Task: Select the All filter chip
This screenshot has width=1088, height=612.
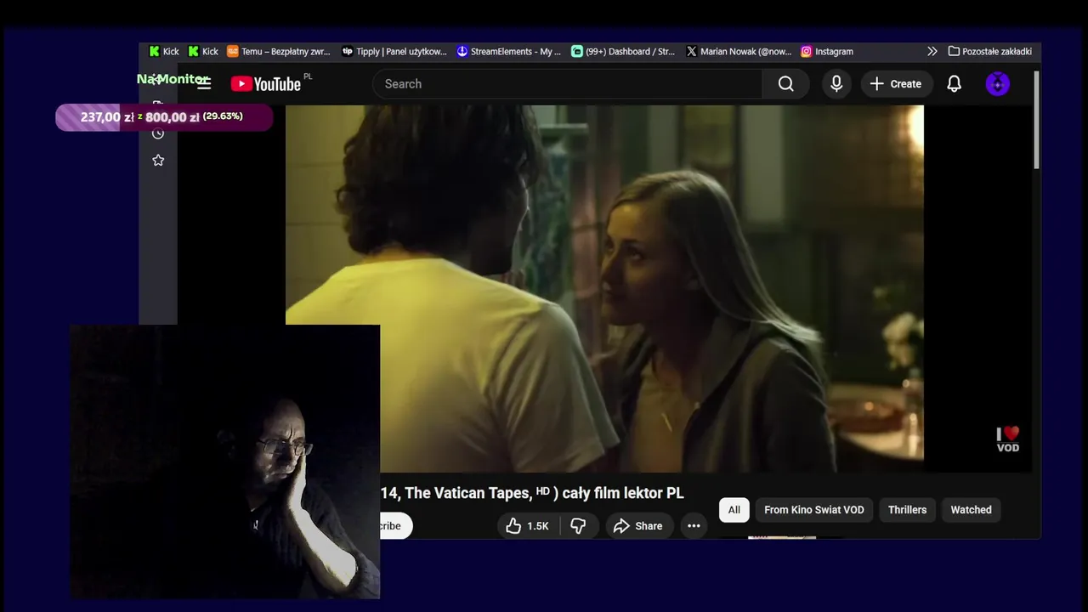Action: [x=734, y=509]
